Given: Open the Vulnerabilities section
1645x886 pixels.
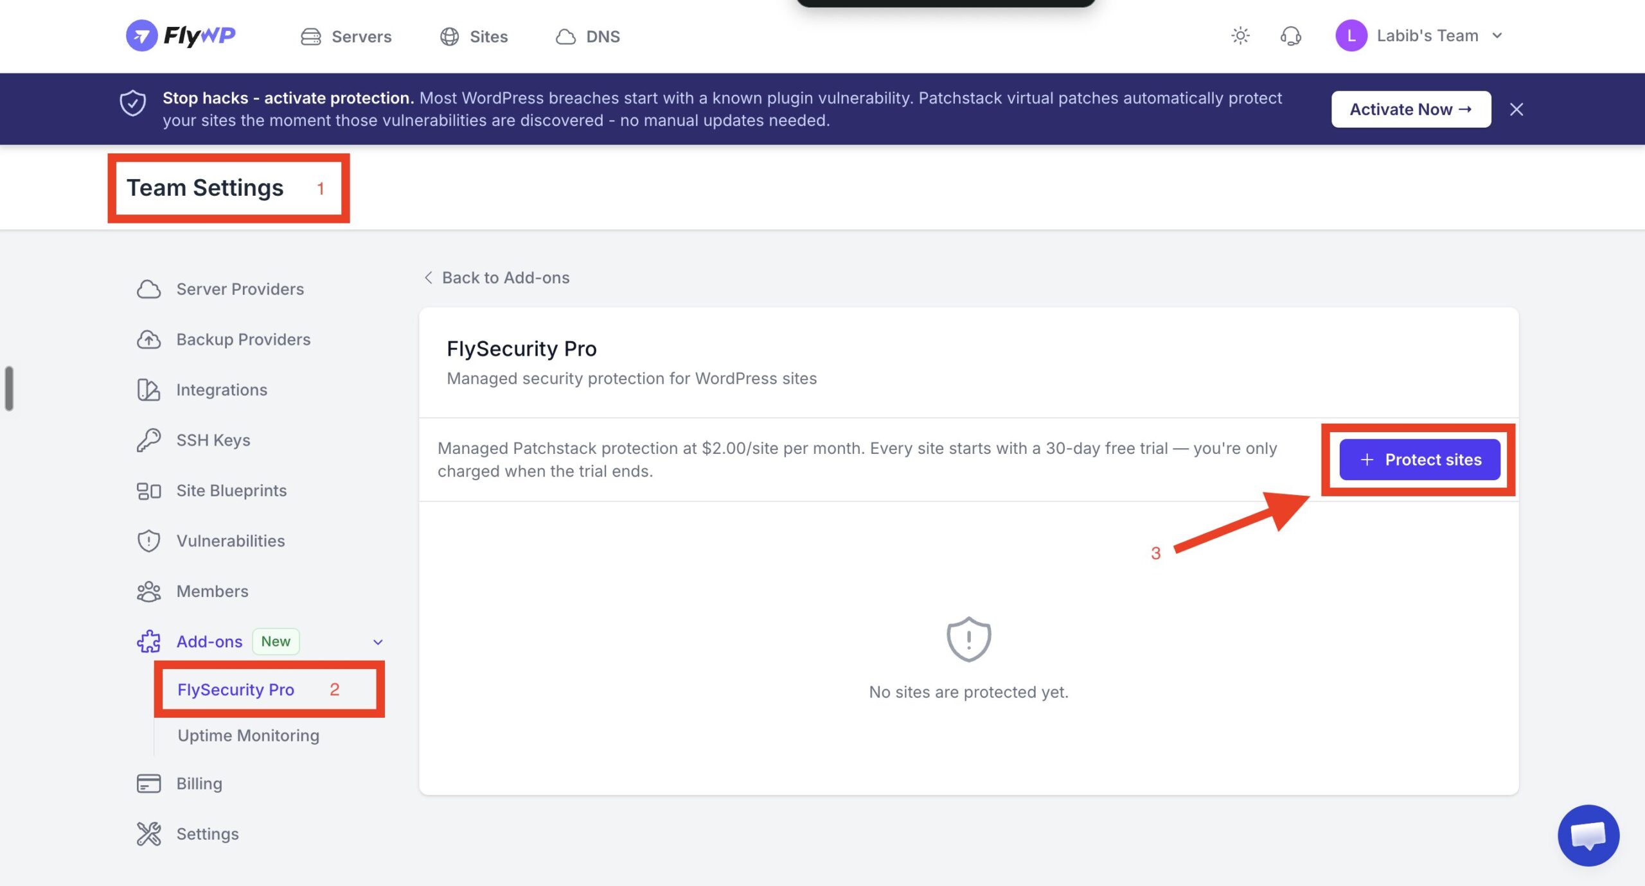Looking at the screenshot, I should 230,541.
